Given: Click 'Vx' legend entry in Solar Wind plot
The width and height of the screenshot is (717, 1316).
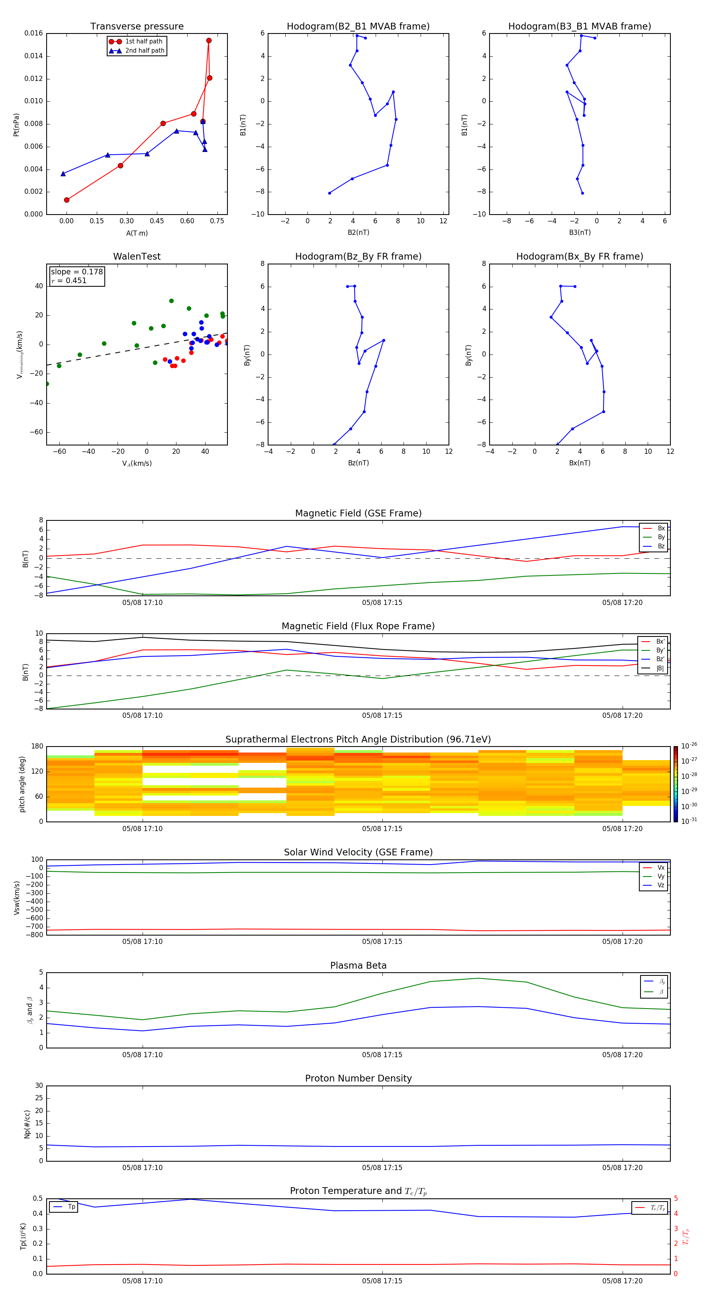Looking at the screenshot, I should pos(654,867).
